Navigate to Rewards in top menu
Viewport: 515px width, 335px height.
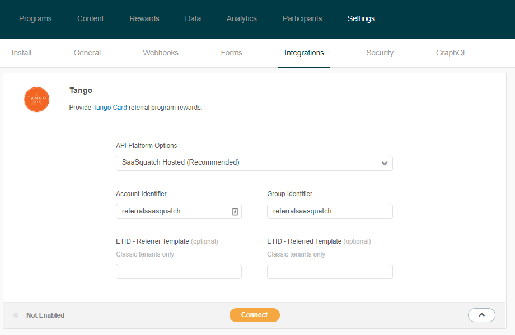(144, 18)
